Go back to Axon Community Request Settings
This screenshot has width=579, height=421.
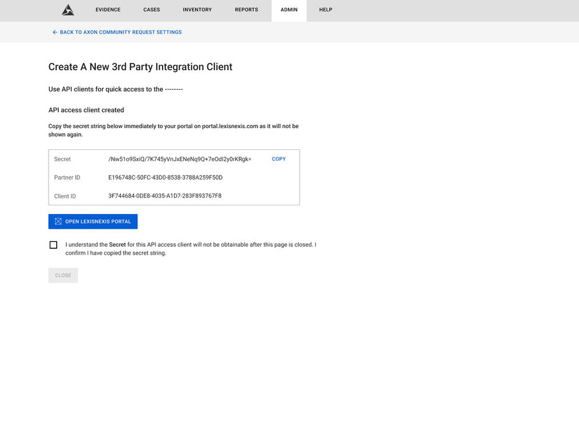tap(117, 32)
